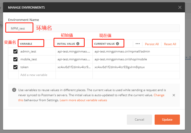
Task: Dismiss the variable values info banner
Action: (x=174, y=95)
